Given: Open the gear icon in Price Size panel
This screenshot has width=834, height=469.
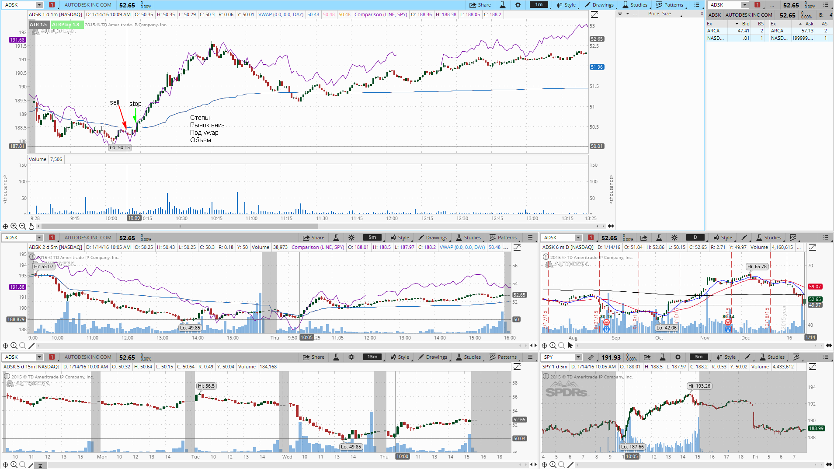Looking at the screenshot, I should pos(620,14).
